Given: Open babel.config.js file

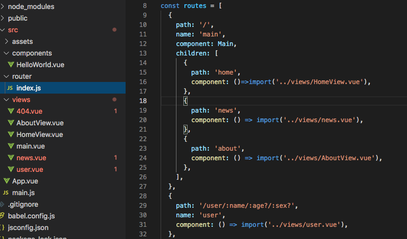Looking at the screenshot, I should (31, 216).
